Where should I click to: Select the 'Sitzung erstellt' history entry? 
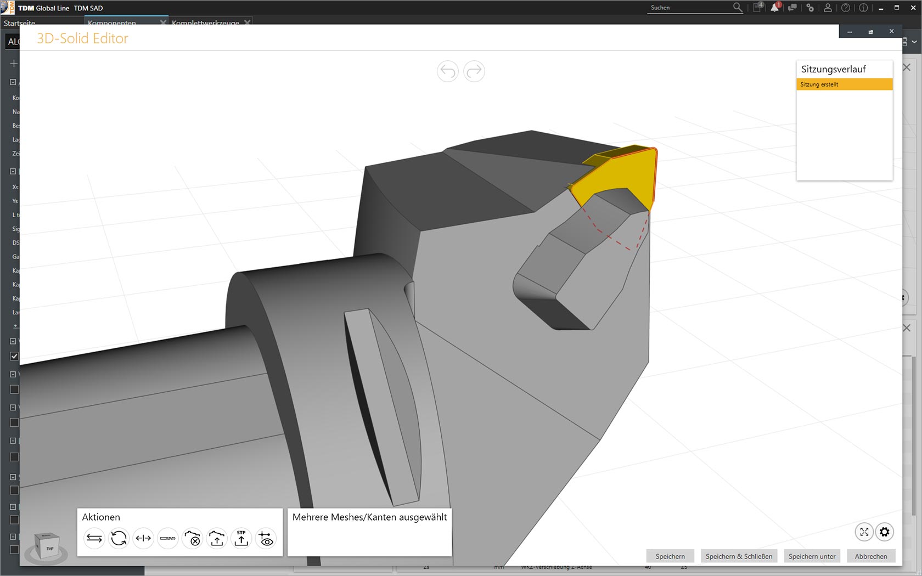[x=844, y=84]
